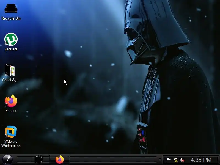Click the "Firefox" desktop icon label

pos(11,111)
